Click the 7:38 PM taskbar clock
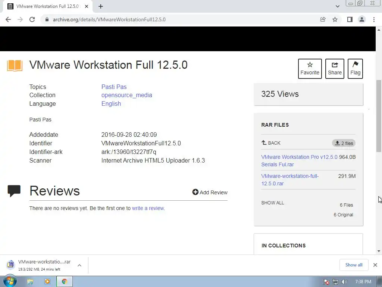This screenshot has height=287, width=382. click(x=363, y=282)
